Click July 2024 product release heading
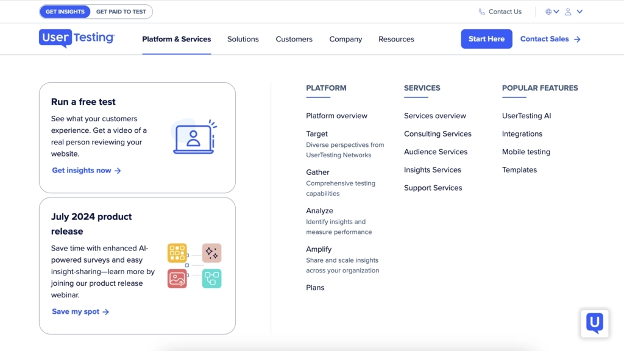 click(x=91, y=224)
